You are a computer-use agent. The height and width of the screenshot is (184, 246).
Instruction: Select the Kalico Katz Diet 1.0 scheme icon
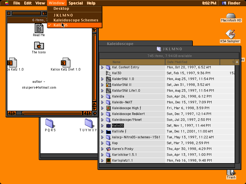(x=65, y=63)
